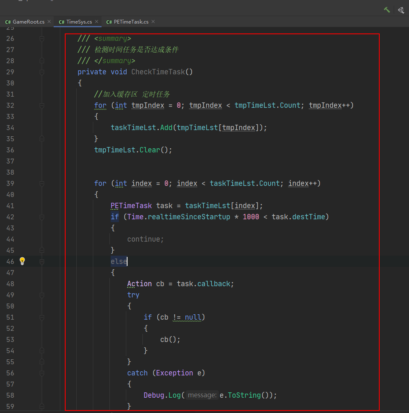Collapse the try block fold at line 49
This screenshot has height=413, width=409.
pyautogui.click(x=42, y=295)
